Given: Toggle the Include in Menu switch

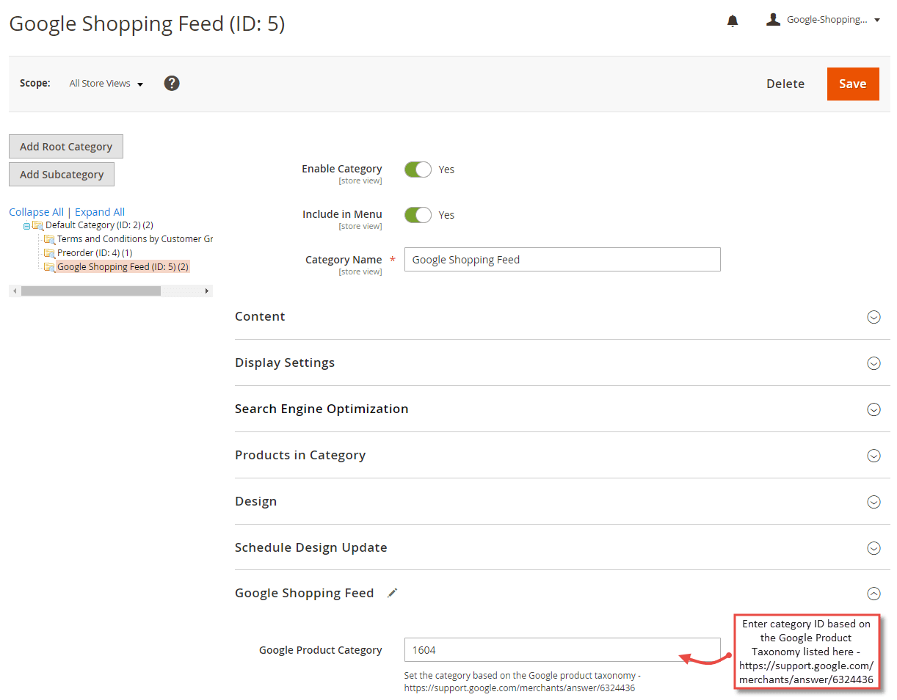Looking at the screenshot, I should (418, 215).
